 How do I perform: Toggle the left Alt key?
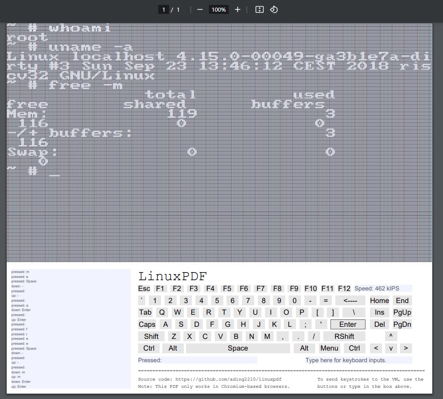(173, 348)
